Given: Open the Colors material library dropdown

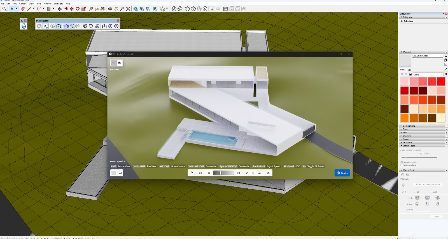Looking at the screenshot, I should pyautogui.click(x=428, y=75).
